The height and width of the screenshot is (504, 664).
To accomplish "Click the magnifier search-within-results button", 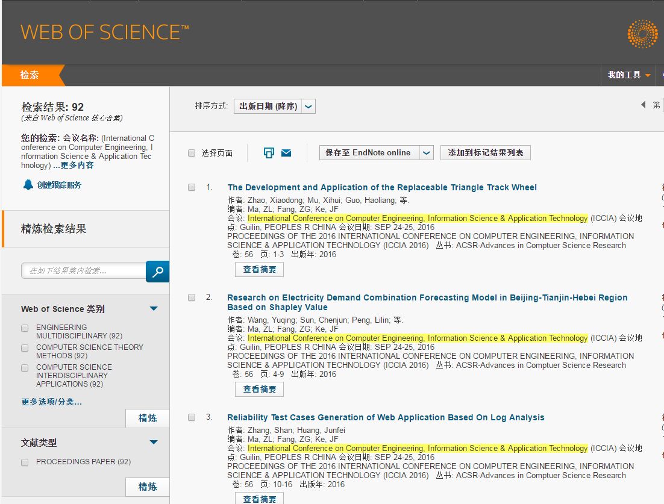I will [x=157, y=271].
